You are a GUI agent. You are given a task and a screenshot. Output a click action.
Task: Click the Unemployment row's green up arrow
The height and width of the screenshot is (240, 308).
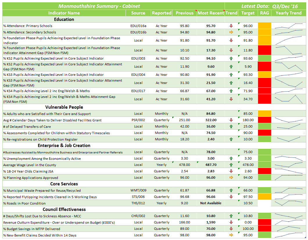click(x=231, y=158)
